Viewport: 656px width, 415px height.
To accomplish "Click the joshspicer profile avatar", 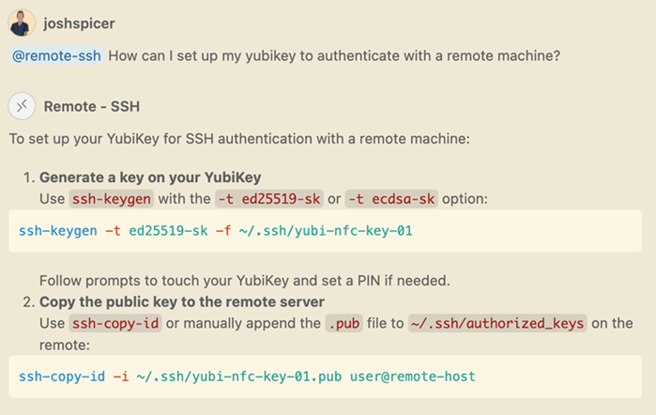I will [23, 23].
